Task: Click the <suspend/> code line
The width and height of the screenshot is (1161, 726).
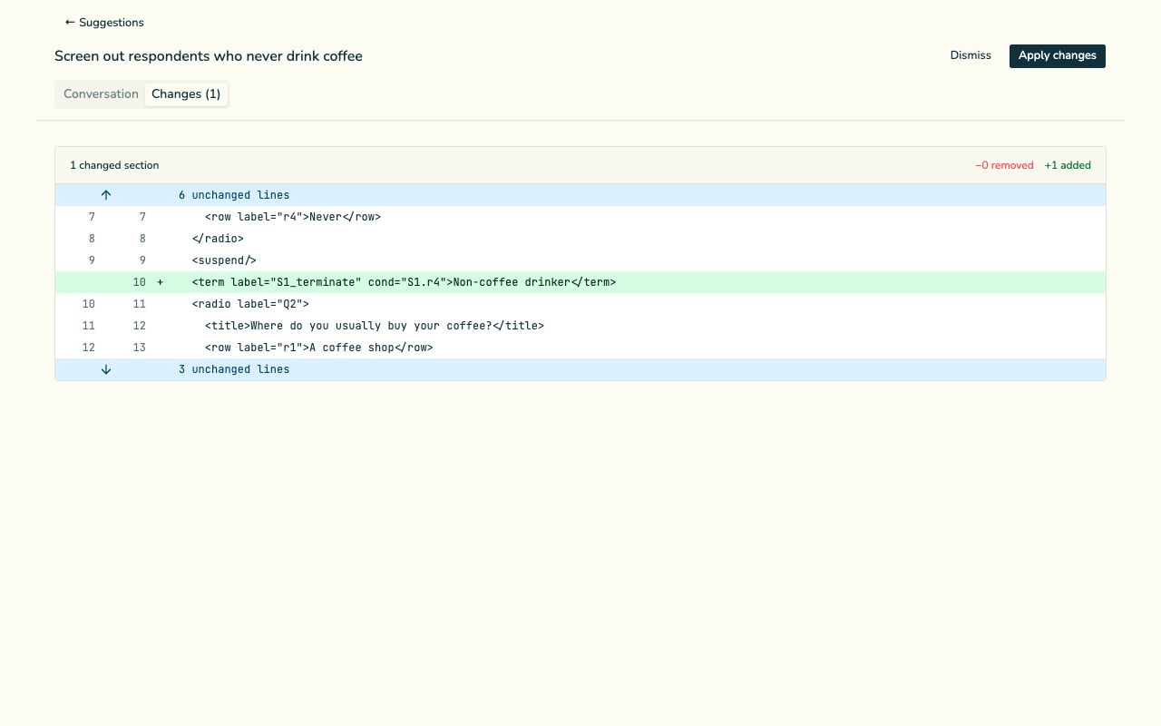Action: 580,260
